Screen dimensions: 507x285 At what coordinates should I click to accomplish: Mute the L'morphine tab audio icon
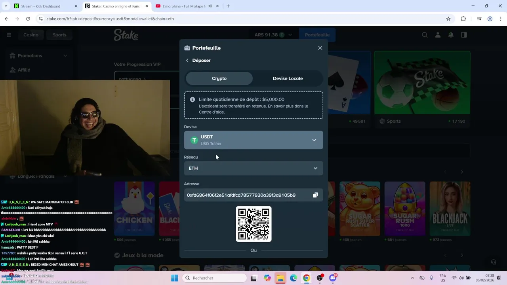[x=210, y=6]
